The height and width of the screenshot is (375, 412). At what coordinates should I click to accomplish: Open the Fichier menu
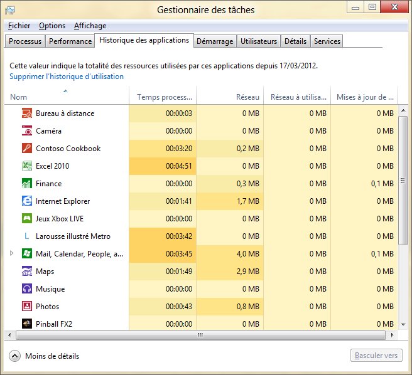pyautogui.click(x=19, y=26)
